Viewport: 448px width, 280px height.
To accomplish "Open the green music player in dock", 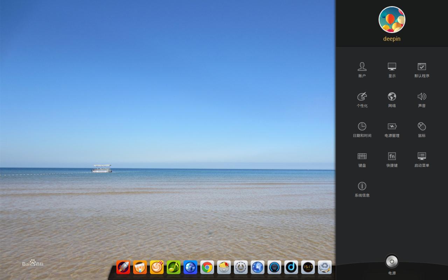I will pos(173,267).
